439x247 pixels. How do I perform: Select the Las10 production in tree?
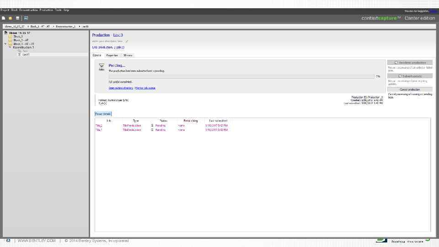(26, 54)
